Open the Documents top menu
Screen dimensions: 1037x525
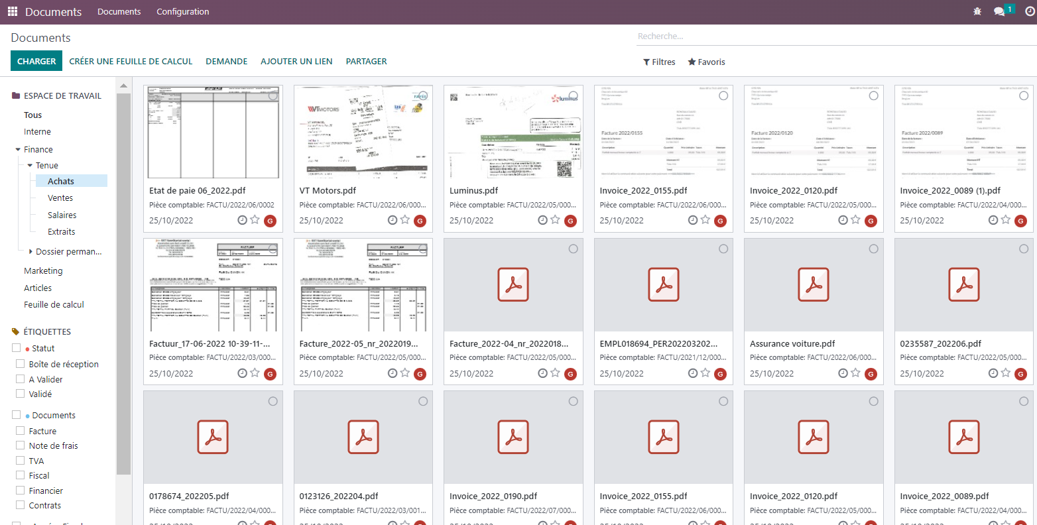119,11
